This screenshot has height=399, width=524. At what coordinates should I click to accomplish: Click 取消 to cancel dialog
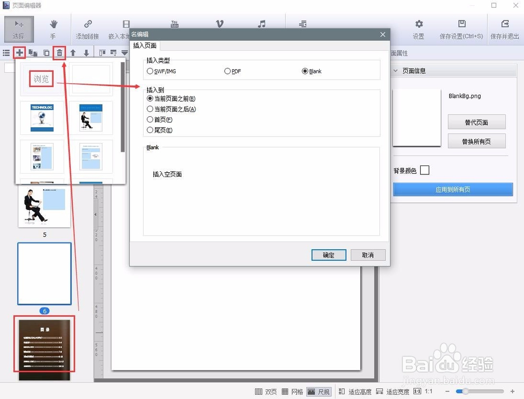tap(368, 255)
